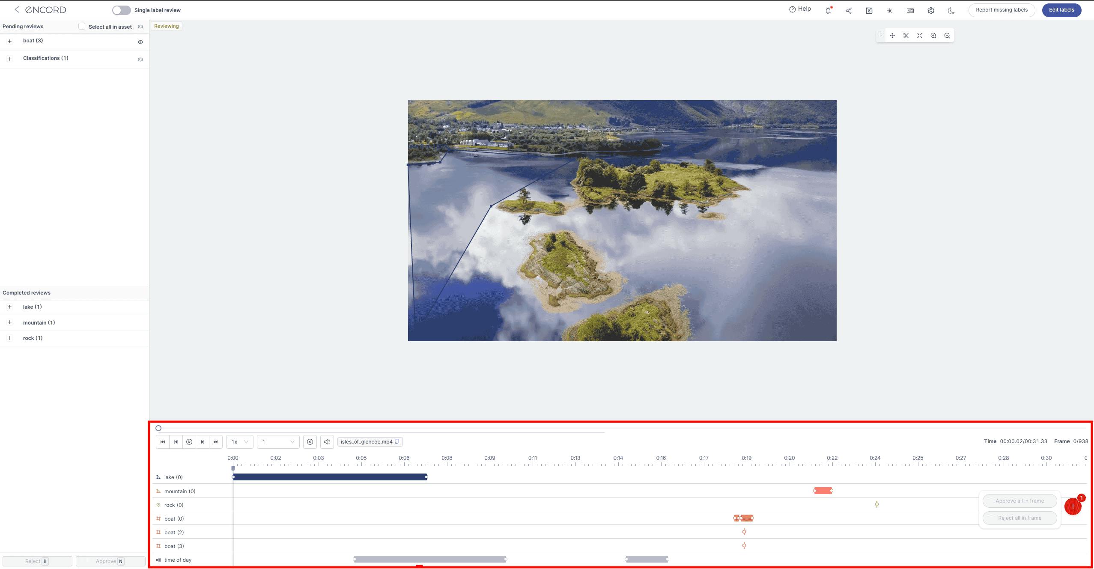Zoom in on the canvas
The height and width of the screenshot is (569, 1094).
point(933,36)
